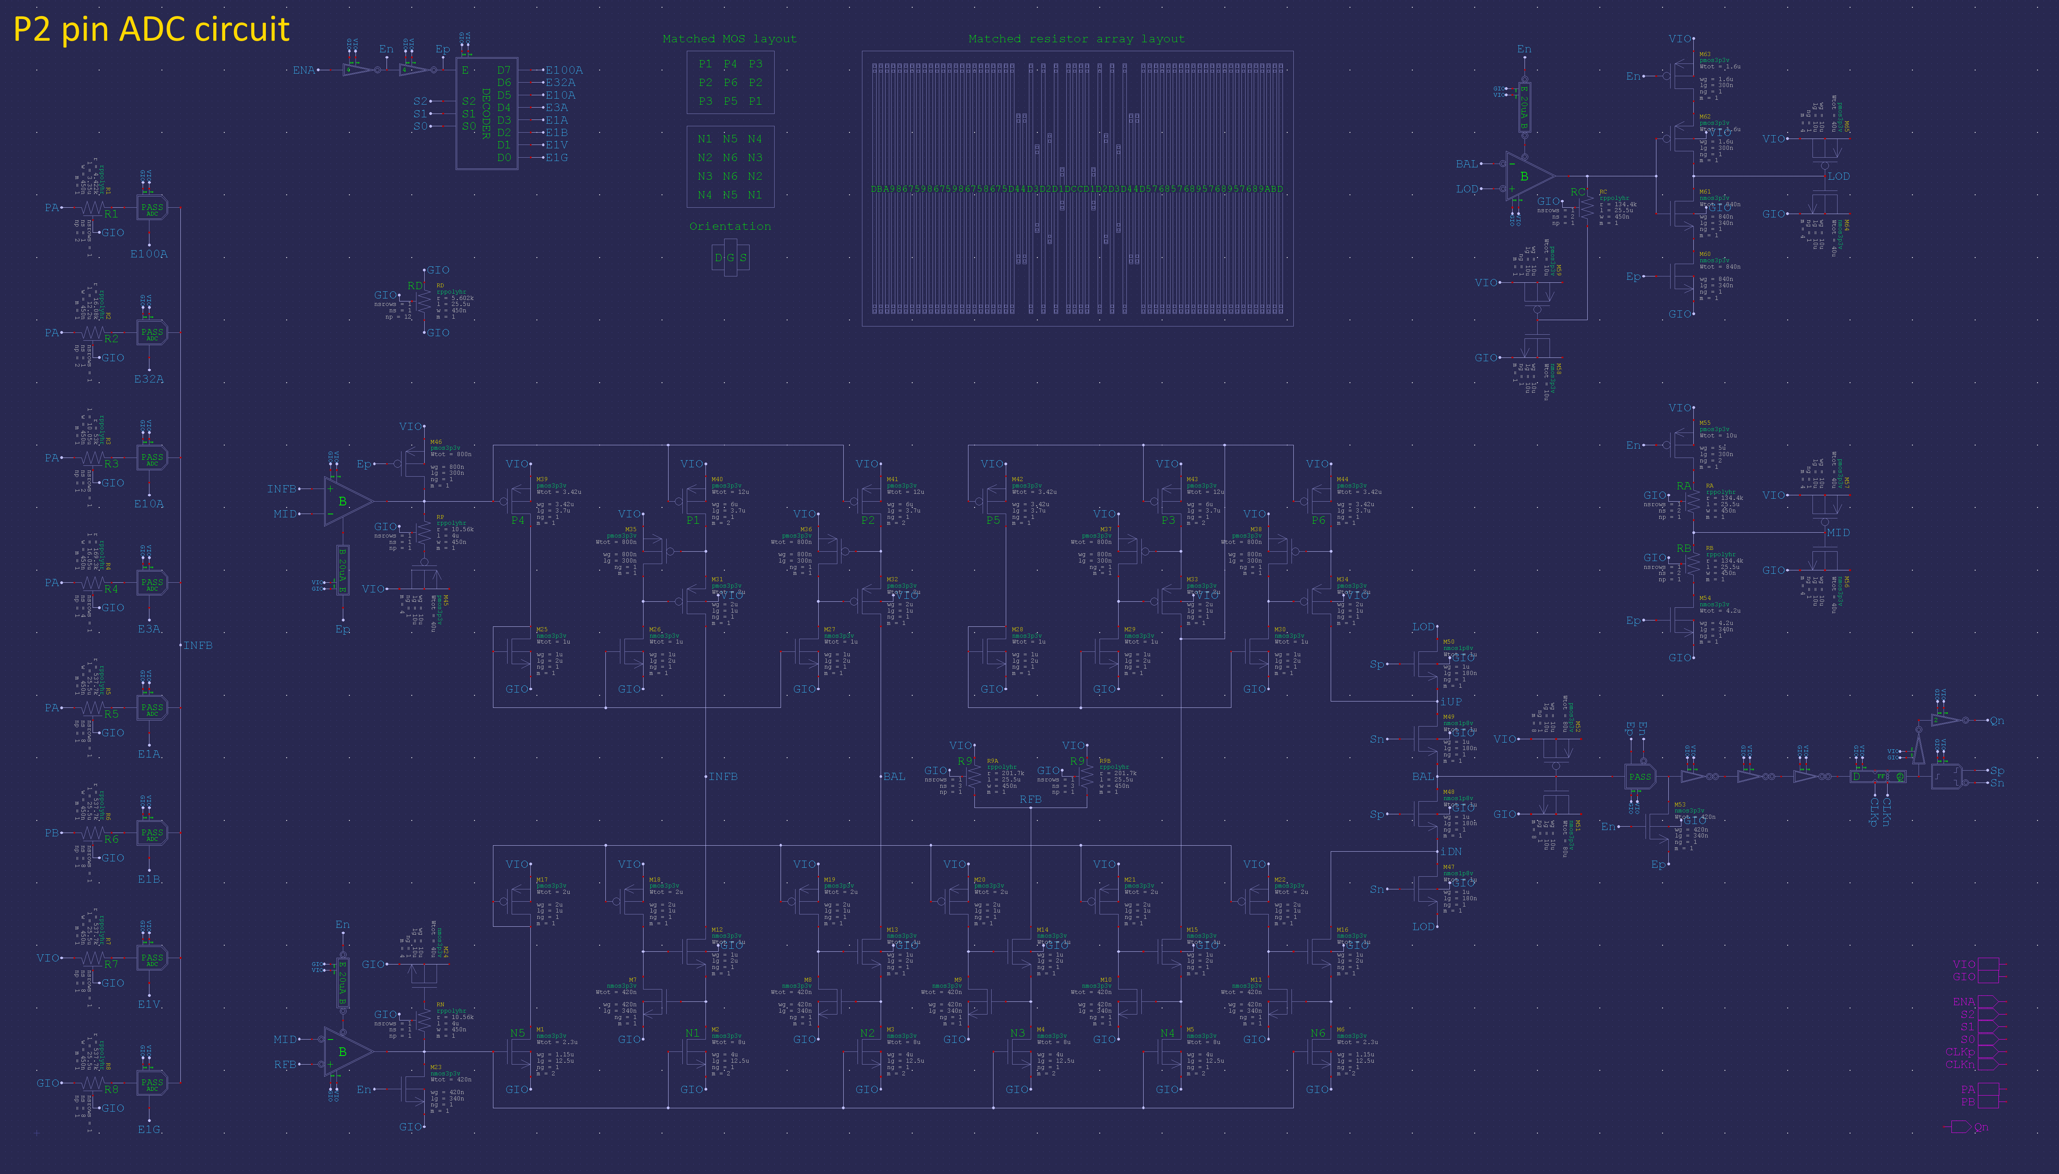Click the PASS ADC block above E100A
The image size is (2059, 1174).
(152, 208)
